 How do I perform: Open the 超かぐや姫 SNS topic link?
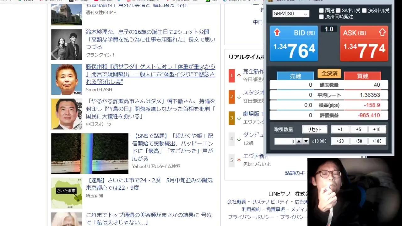pos(173,147)
